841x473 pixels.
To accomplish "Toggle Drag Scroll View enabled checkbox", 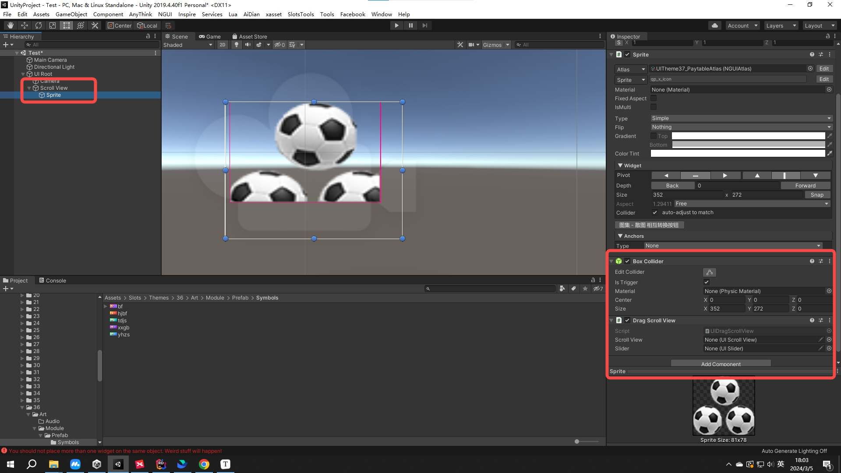I will [627, 320].
